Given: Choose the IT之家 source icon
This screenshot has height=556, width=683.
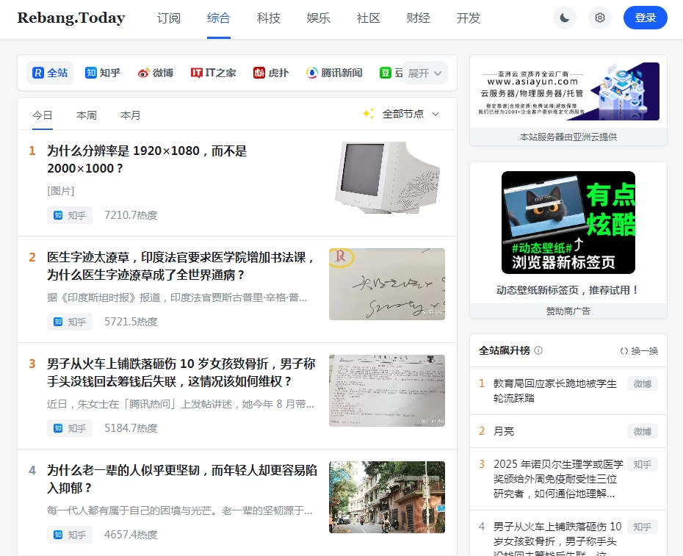Looking at the screenshot, I should point(197,73).
